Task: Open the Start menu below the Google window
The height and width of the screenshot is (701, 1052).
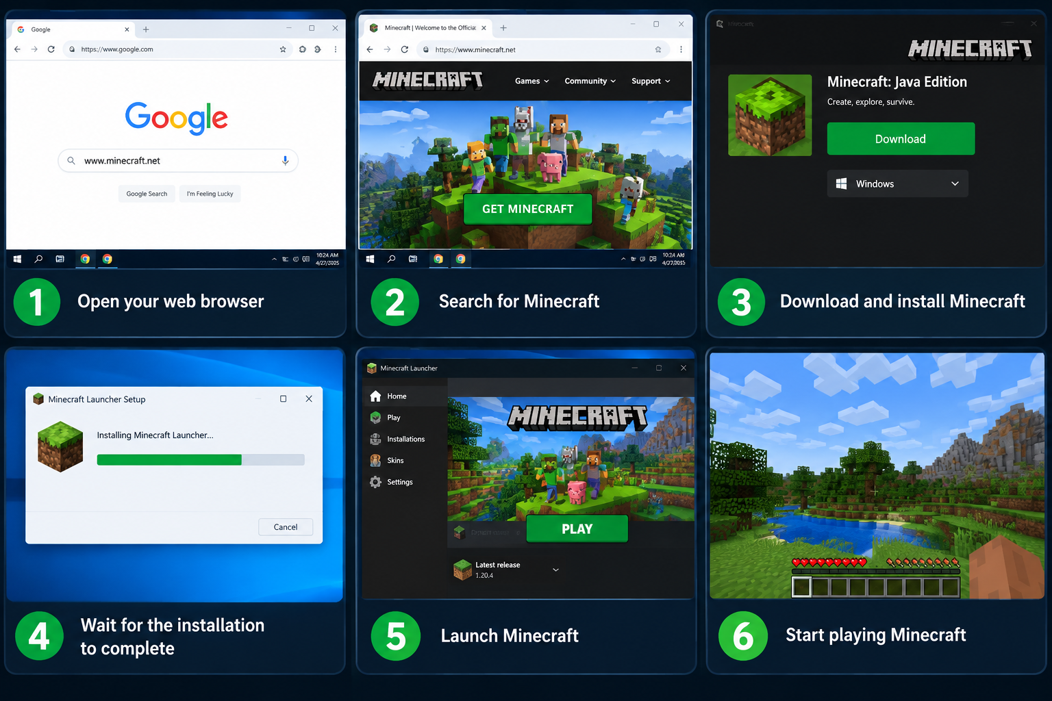Action: [18, 259]
